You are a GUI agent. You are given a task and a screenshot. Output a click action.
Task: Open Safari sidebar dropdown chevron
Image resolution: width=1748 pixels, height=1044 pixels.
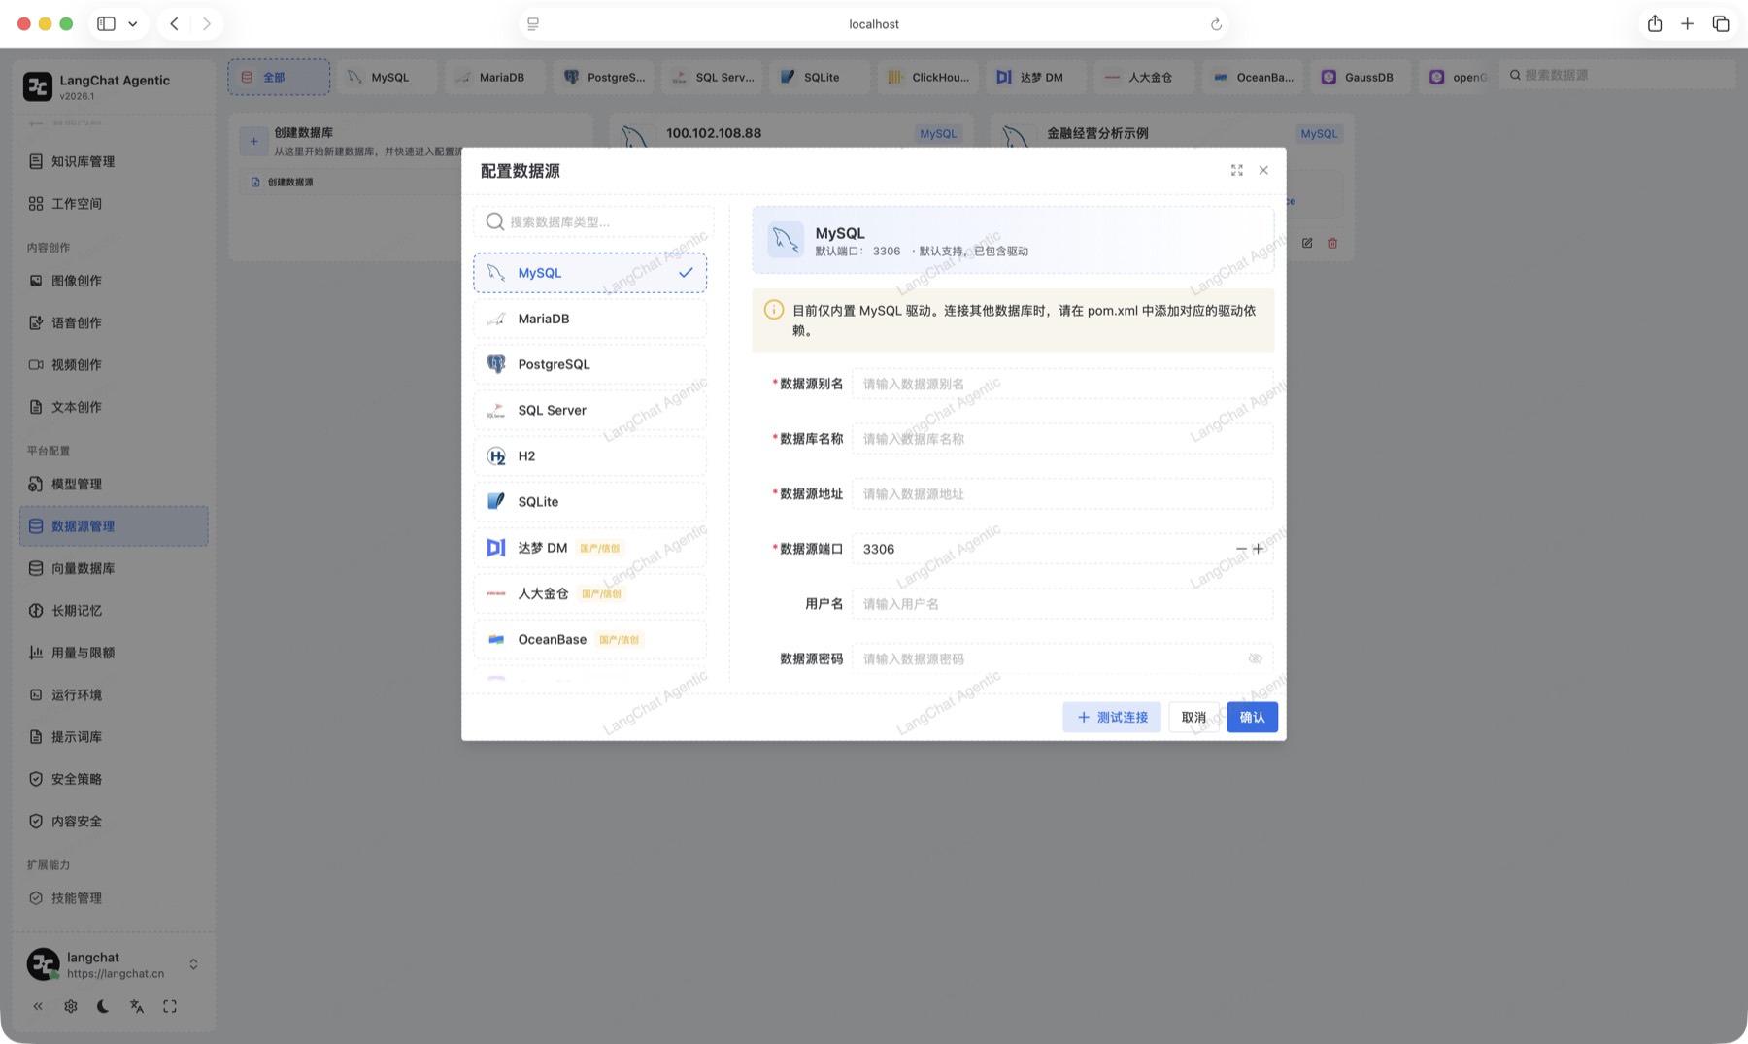tap(133, 23)
